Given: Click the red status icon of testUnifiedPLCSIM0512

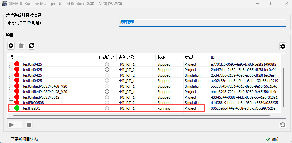Looking at the screenshot, I should (x=17, y=97).
